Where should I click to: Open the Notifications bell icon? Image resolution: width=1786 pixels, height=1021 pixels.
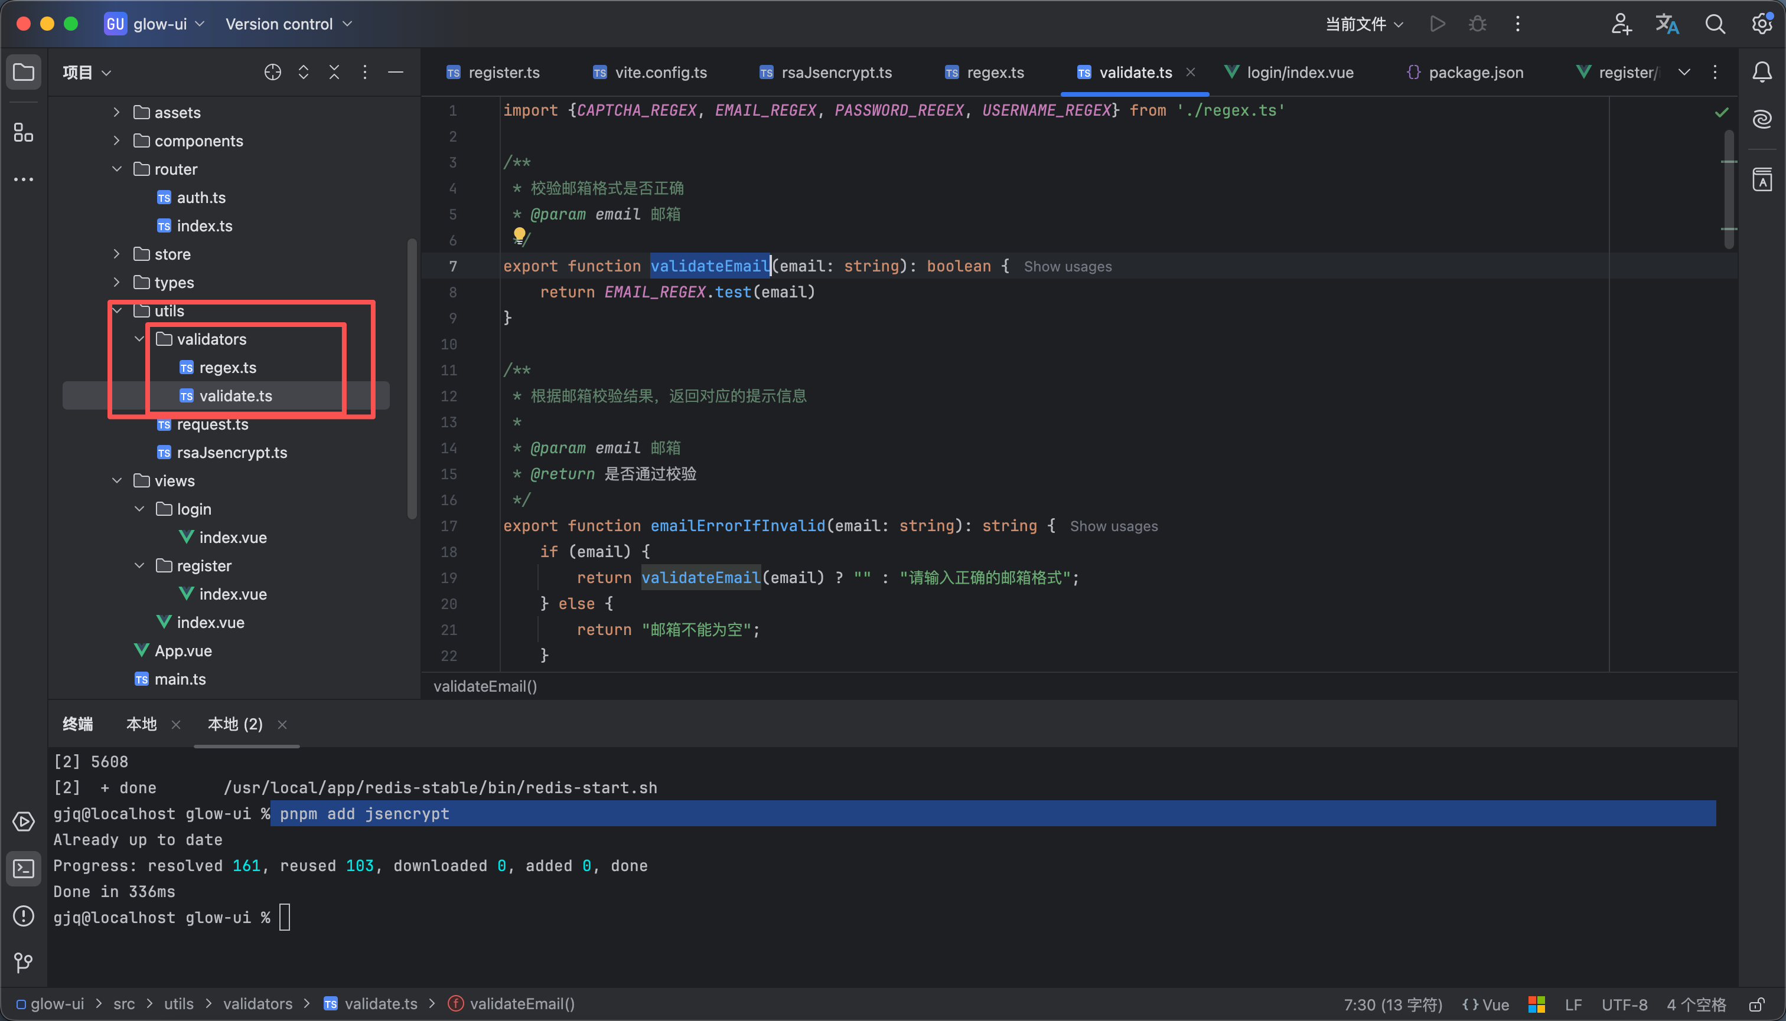pos(1761,72)
